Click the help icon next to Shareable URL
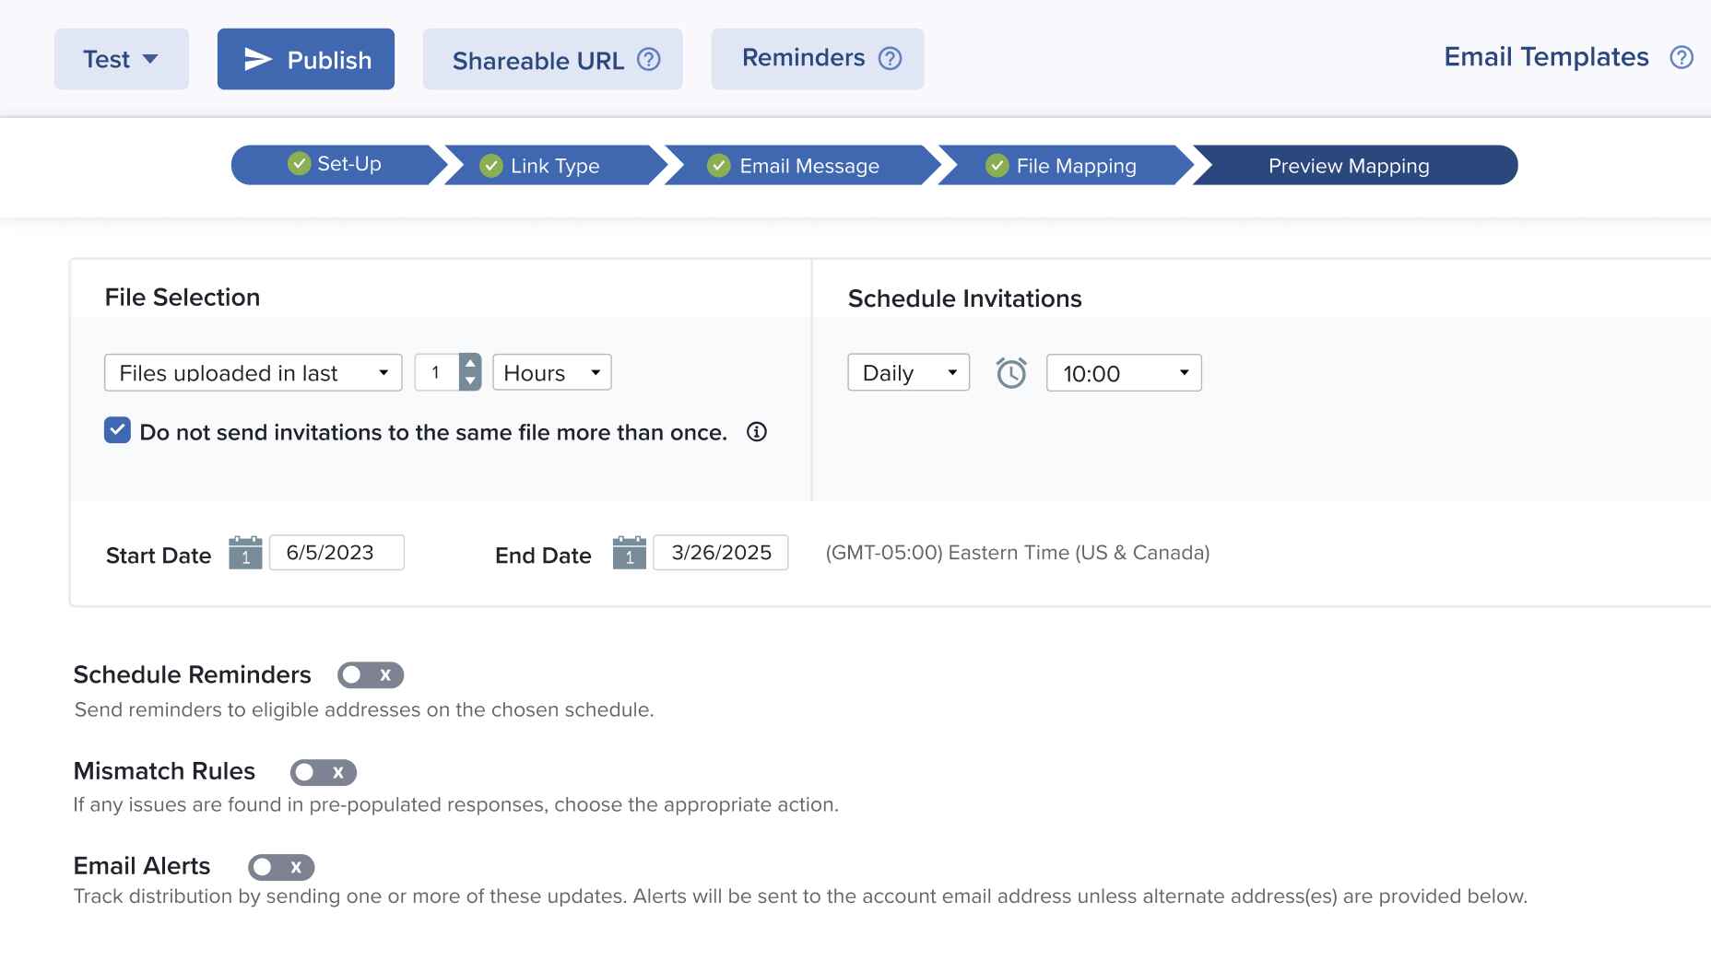 649,60
